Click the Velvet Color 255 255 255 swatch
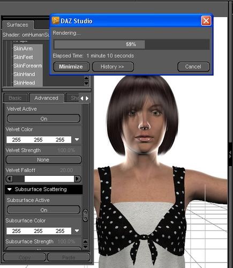Image resolution: width=233 pixels, height=268 pixels. (39, 139)
